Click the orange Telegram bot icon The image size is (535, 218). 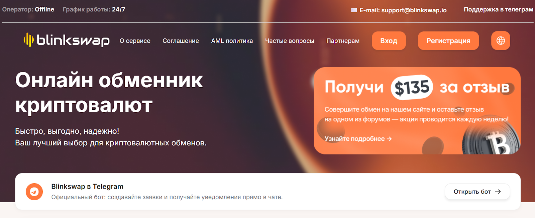34,192
